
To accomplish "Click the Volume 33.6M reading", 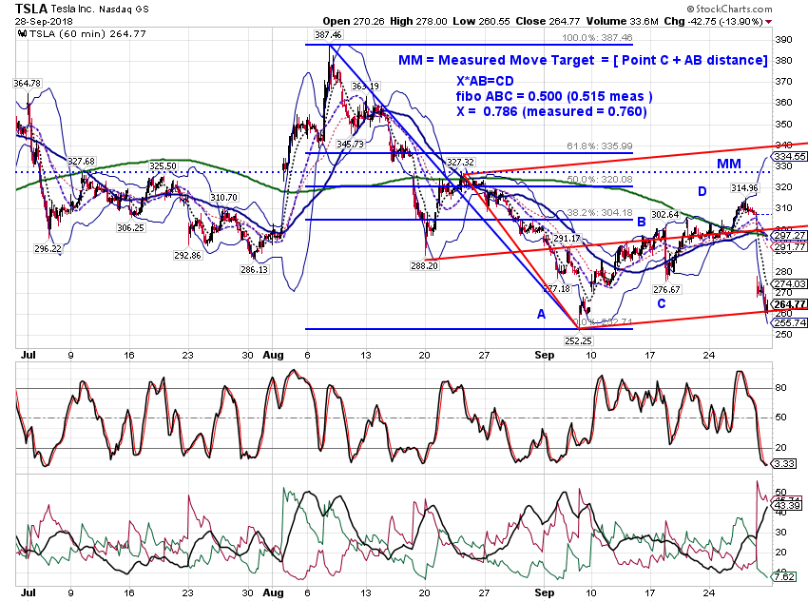I will pyautogui.click(x=622, y=21).
